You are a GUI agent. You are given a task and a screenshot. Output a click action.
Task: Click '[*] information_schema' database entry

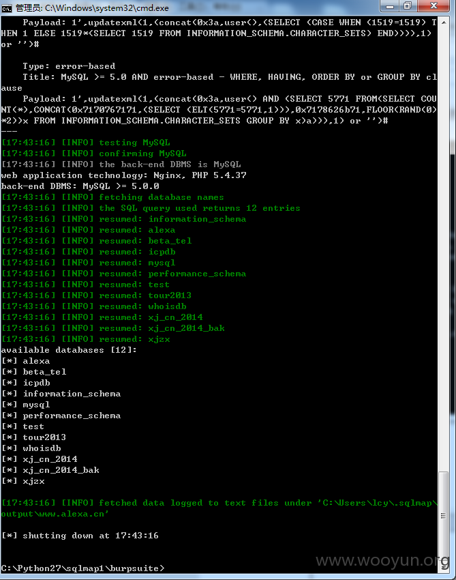[61, 394]
